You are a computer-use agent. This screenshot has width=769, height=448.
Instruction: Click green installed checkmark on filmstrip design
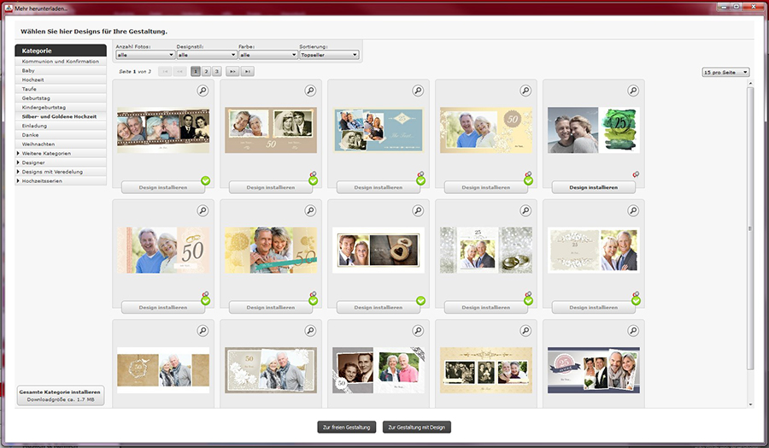click(x=205, y=181)
